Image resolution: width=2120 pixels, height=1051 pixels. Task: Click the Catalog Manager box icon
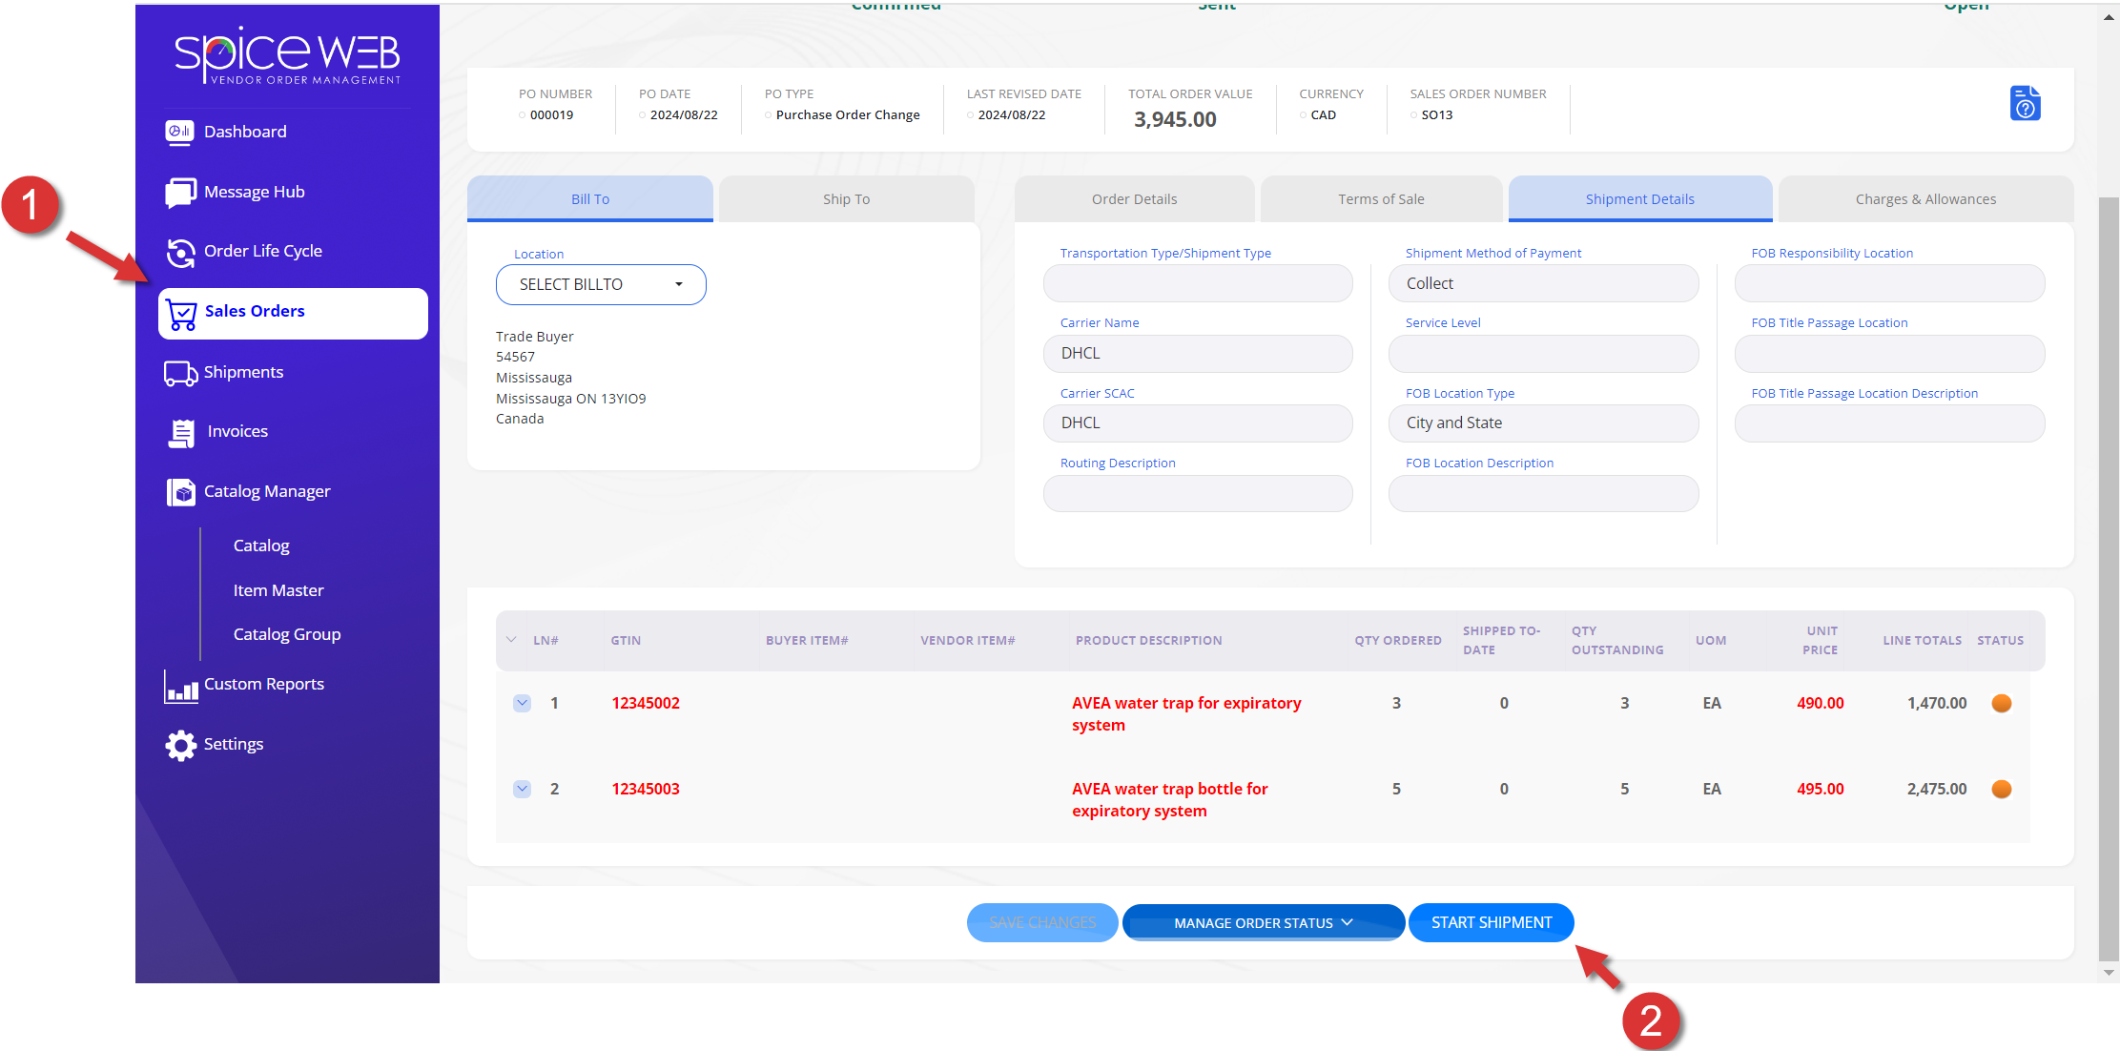coord(180,492)
